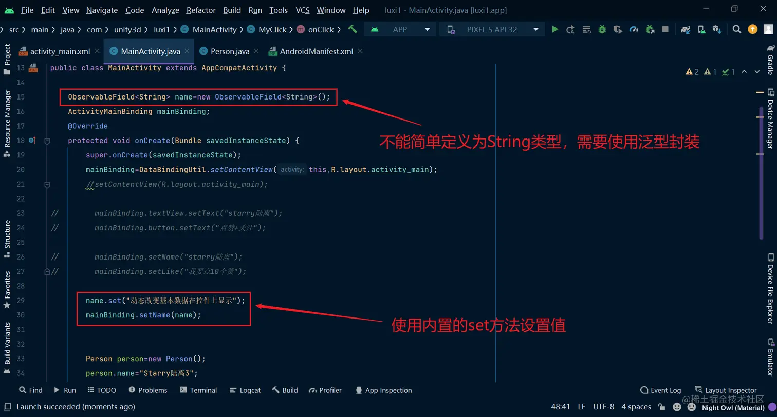Click the Android Studio logo icon
This screenshot has width=777, height=417.
[9, 10]
